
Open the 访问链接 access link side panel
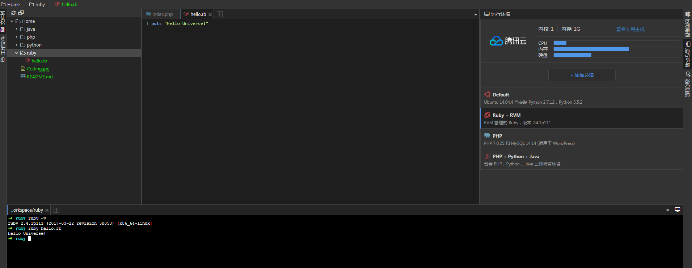pos(688,84)
